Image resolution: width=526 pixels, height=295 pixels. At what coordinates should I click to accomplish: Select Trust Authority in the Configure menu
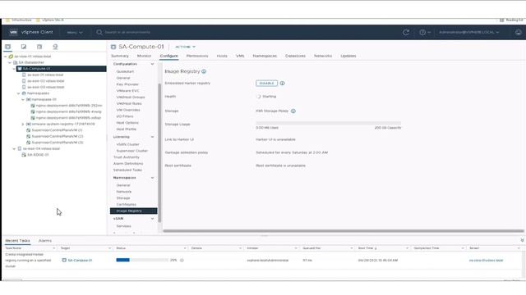(126, 157)
